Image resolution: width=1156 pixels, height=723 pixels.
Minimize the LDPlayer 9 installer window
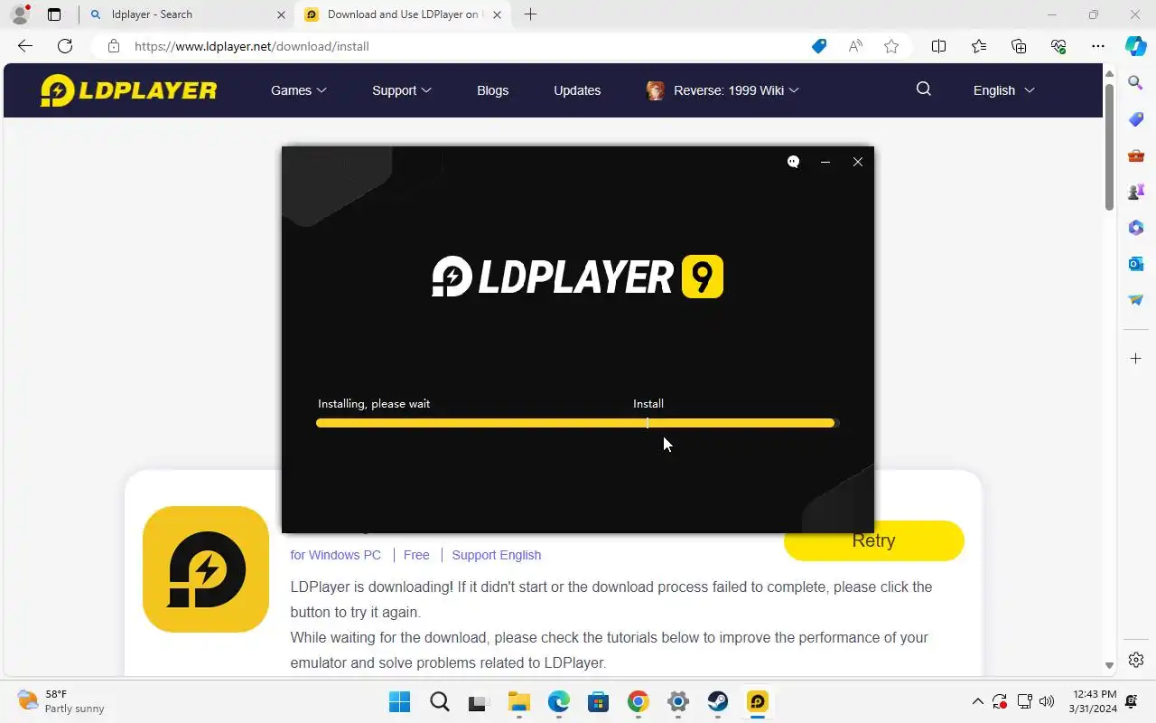[x=825, y=162]
